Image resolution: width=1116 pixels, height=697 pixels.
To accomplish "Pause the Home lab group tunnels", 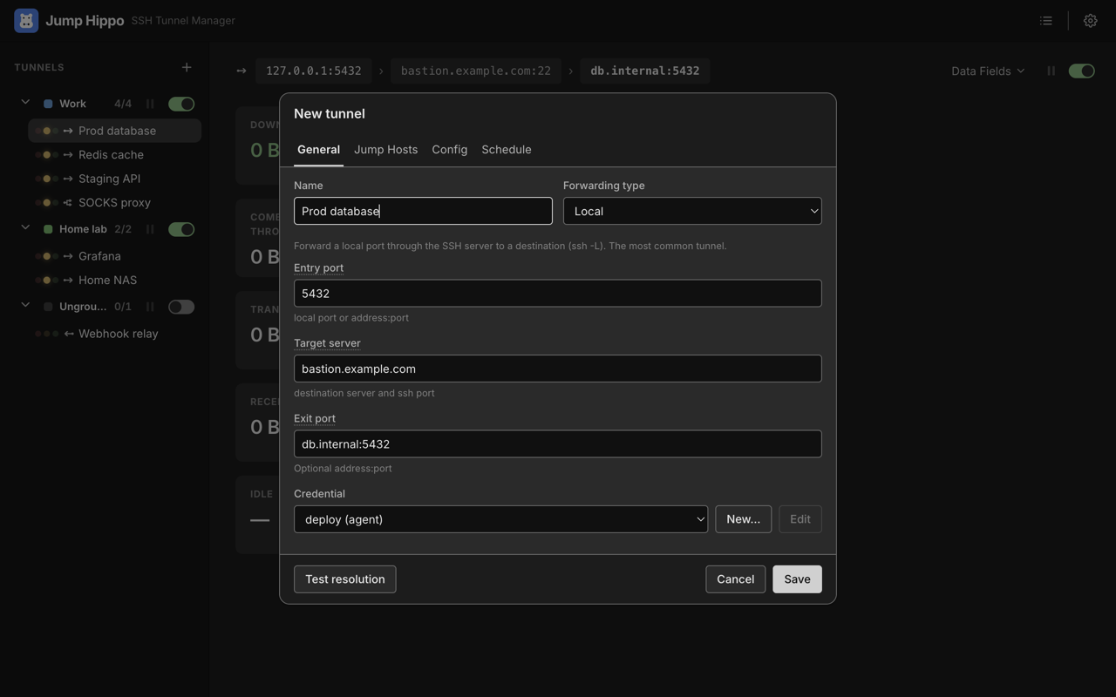I will (x=150, y=229).
